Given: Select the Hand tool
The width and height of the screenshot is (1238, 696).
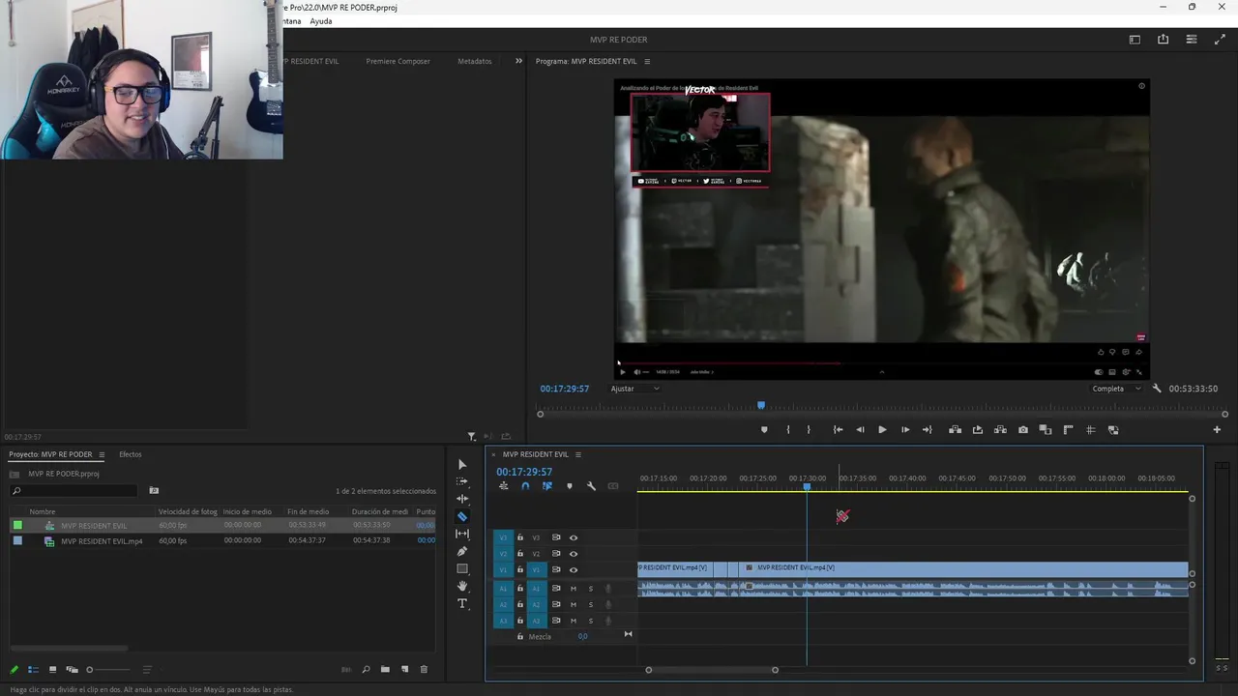Looking at the screenshot, I should 462,586.
